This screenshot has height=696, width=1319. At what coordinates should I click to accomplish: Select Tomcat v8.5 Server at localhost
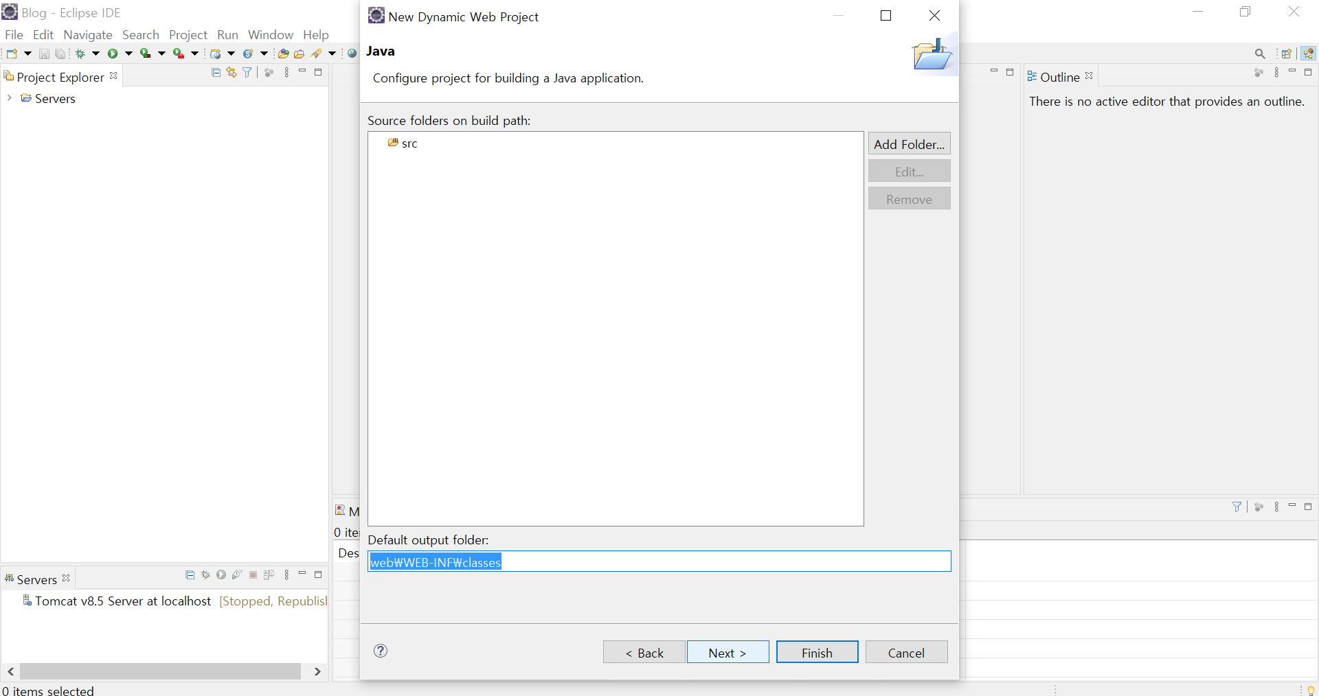(x=123, y=601)
